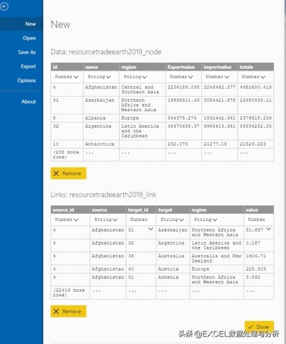
Task: Open source_id column Number dropdown
Action: click(67, 220)
